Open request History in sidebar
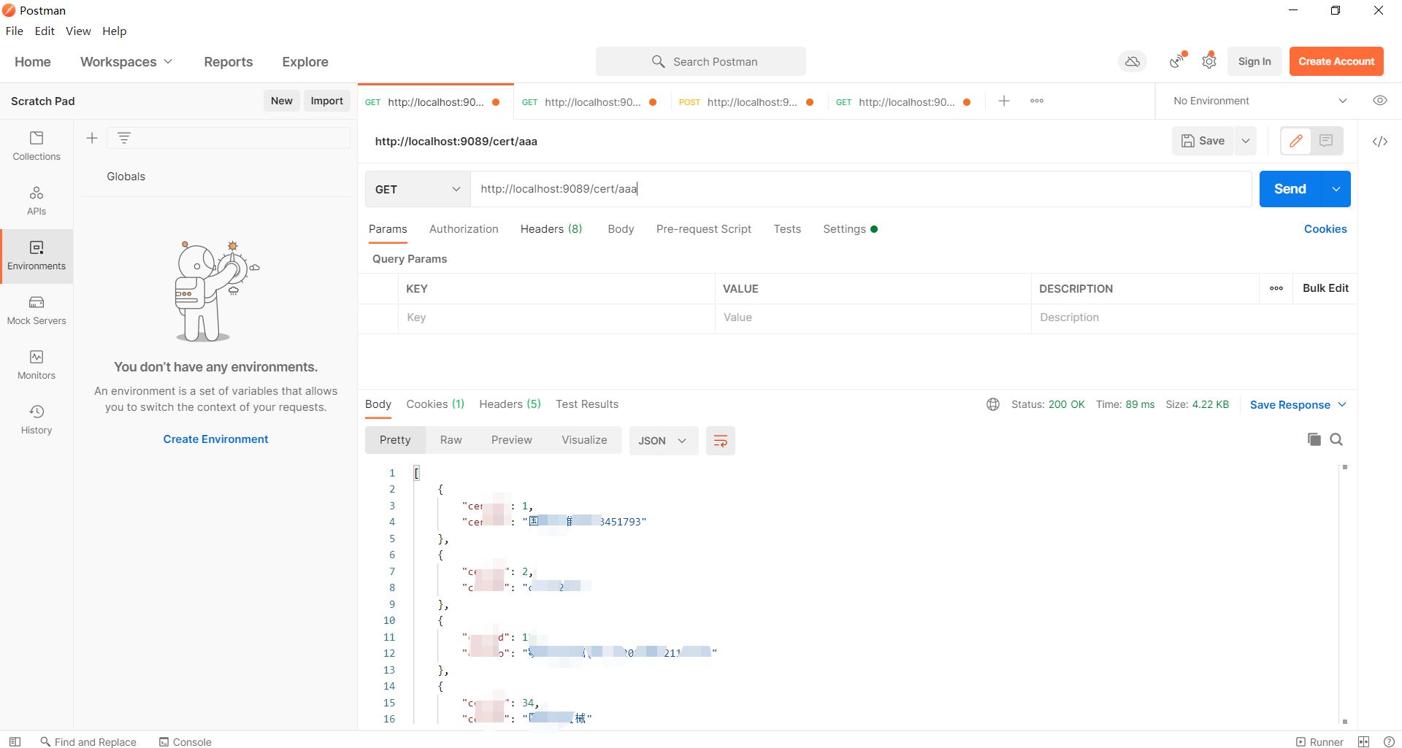Viewport: 1402px width, 748px height. point(37,420)
